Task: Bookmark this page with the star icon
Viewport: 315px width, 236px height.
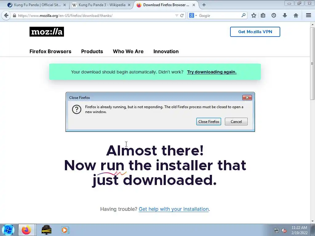Action: click(254, 15)
